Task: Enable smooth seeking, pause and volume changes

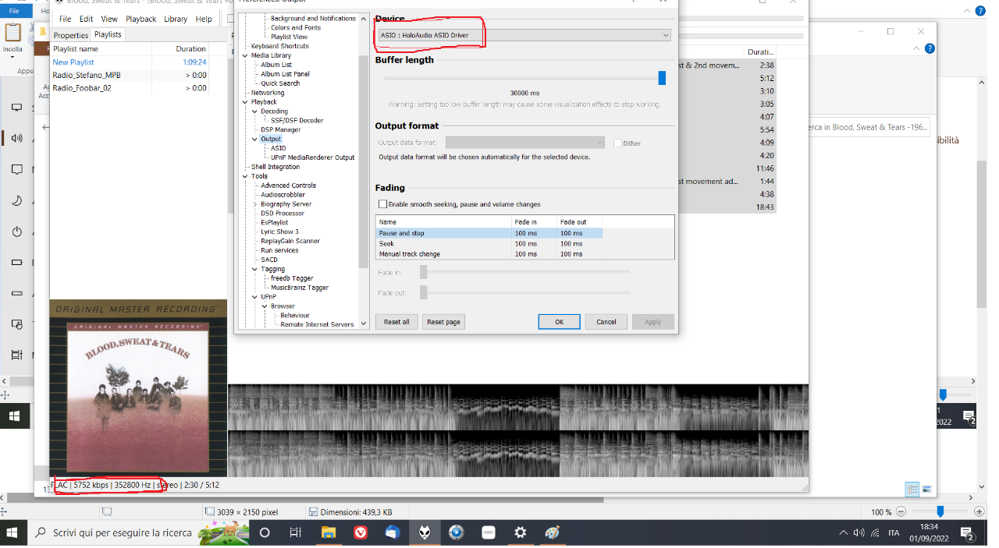Action: click(382, 204)
